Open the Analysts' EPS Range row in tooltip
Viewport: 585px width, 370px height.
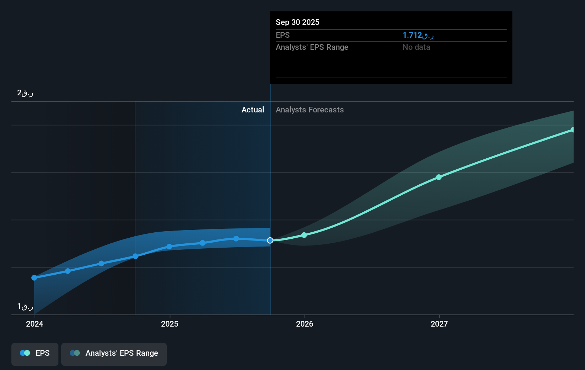point(312,47)
